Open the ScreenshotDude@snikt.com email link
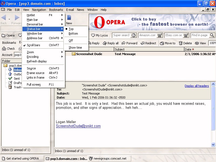The height and width of the screenshot is (162, 216). [x=78, y=126]
